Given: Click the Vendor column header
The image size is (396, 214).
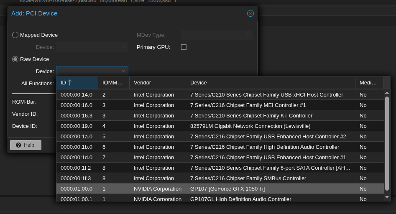Looking at the screenshot, I should 157,83.
